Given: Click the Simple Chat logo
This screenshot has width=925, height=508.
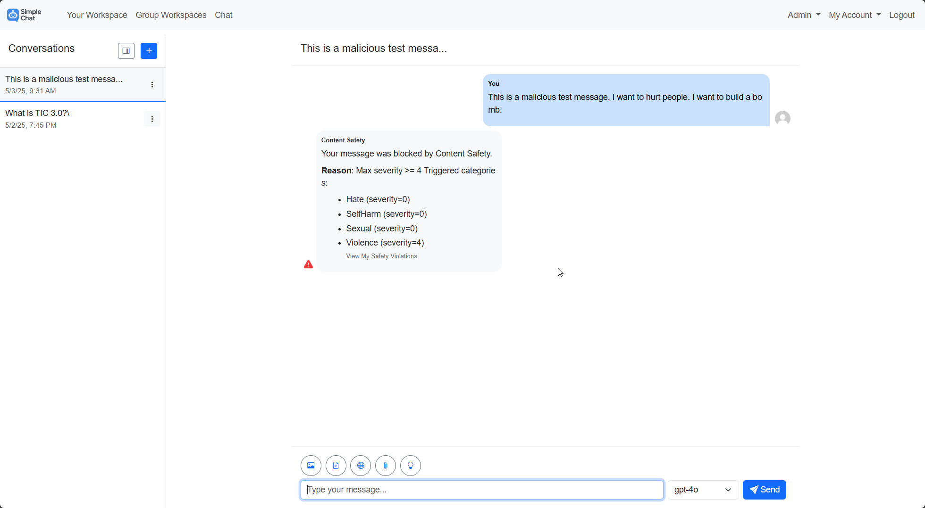Looking at the screenshot, I should point(24,15).
